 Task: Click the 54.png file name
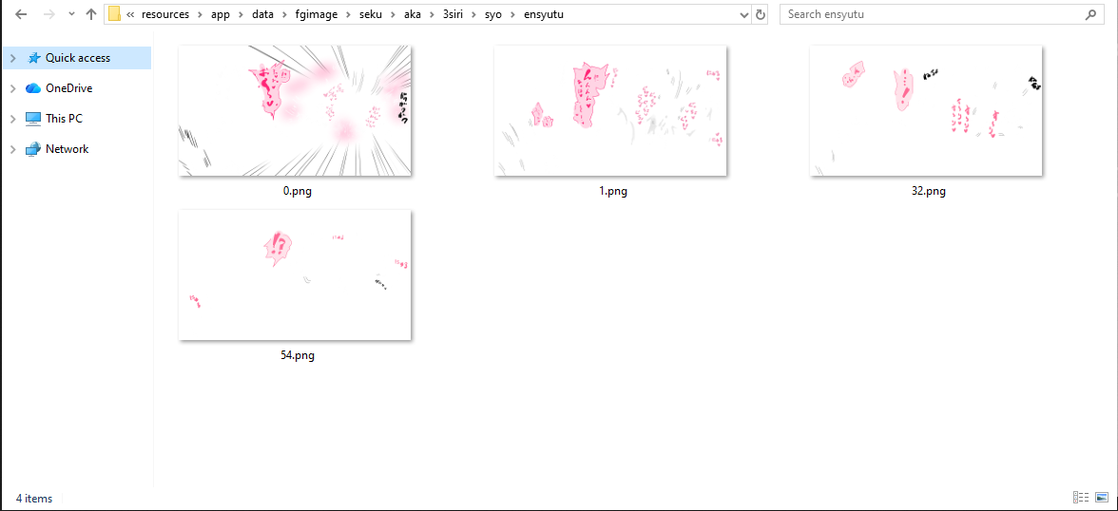click(298, 355)
